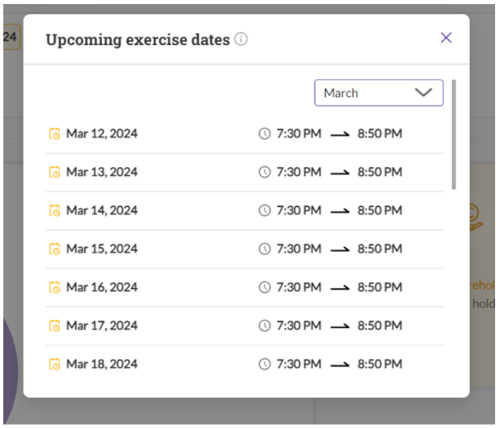Click the Upcoming exercise dates heading

pos(138,40)
